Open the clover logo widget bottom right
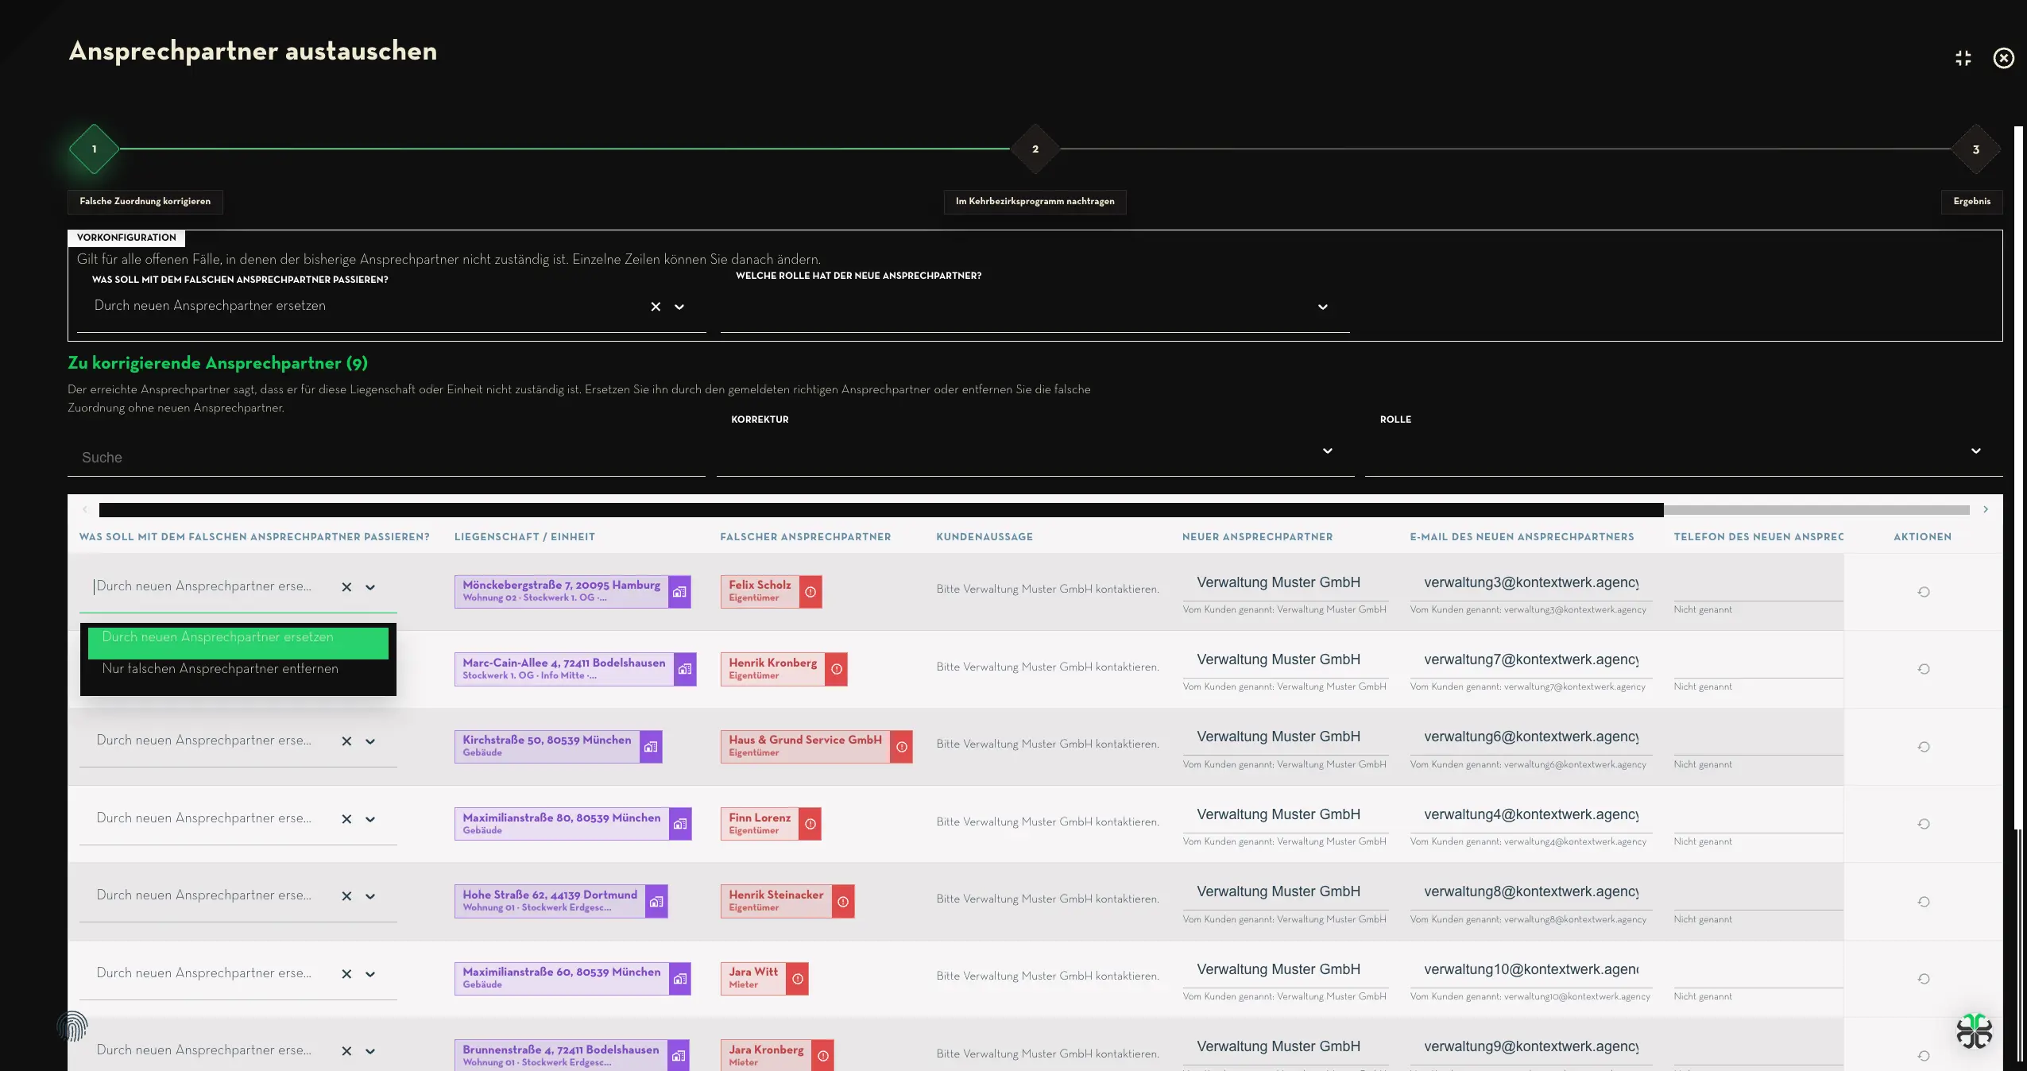 point(1975,1031)
